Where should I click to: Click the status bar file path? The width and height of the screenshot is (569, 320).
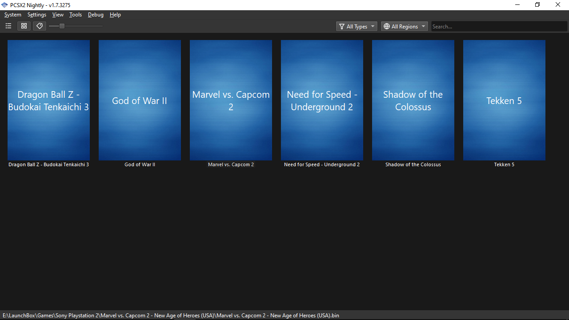171,316
